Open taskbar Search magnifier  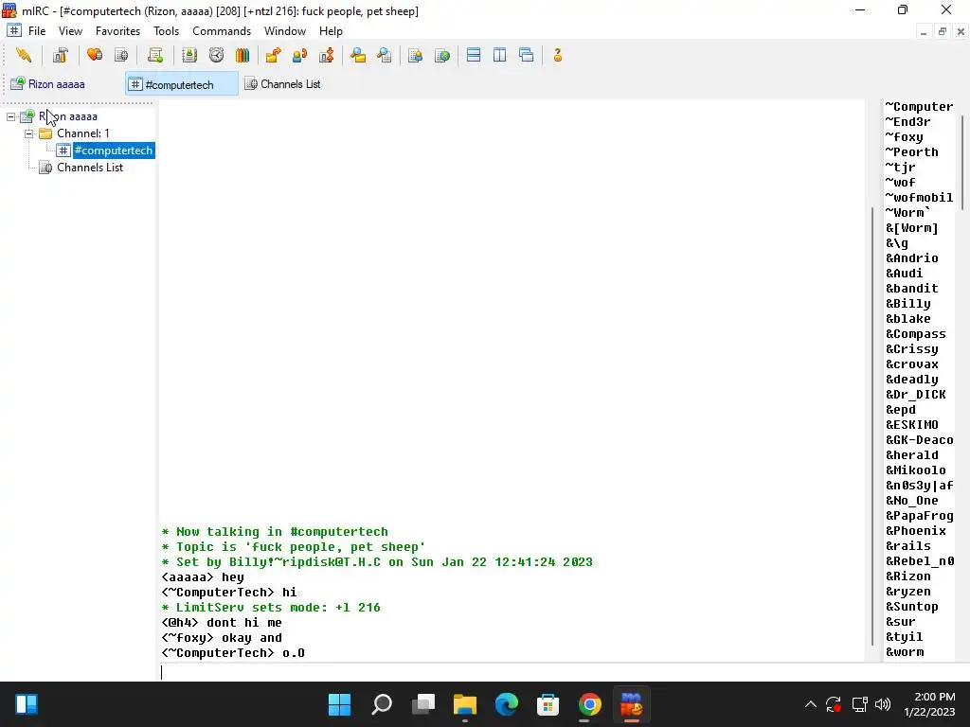[382, 704]
